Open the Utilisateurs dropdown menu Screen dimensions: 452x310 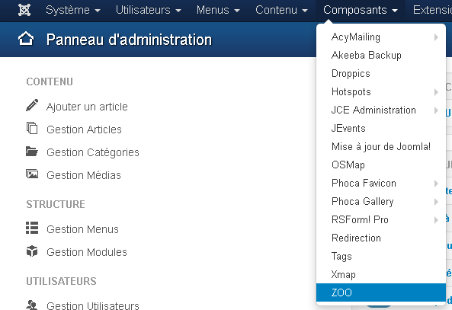(148, 10)
